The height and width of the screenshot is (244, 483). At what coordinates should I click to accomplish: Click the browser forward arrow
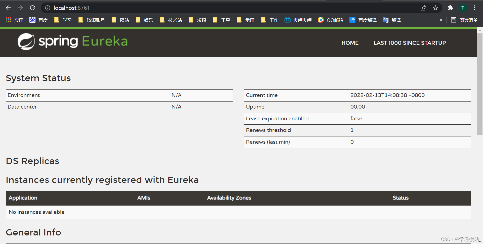click(x=20, y=8)
